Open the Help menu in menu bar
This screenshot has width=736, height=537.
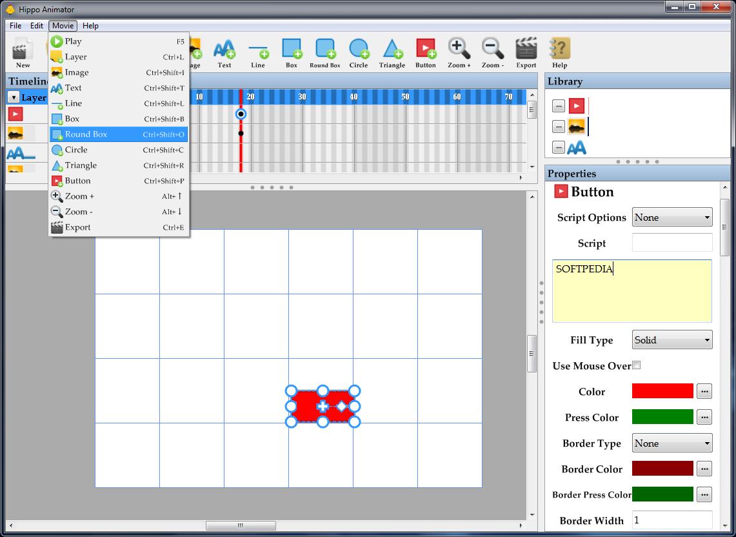[90, 26]
